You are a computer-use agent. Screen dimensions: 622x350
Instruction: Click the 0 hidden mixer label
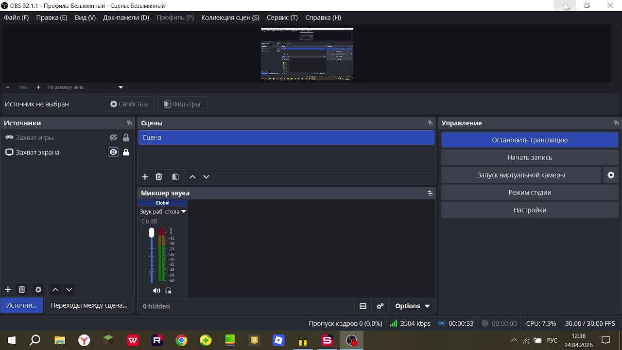click(156, 306)
